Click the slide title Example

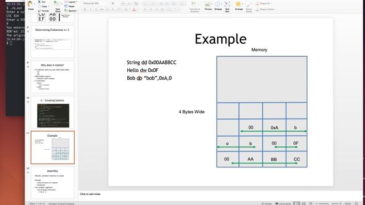point(221,39)
